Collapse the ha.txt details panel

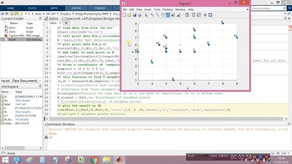[x=40, y=81]
